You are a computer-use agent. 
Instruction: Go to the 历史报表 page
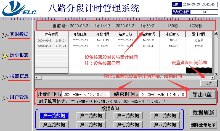tap(19, 55)
